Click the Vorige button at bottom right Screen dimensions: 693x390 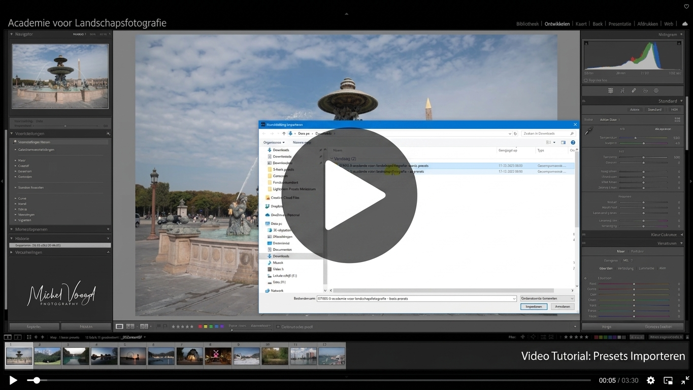(x=607, y=327)
